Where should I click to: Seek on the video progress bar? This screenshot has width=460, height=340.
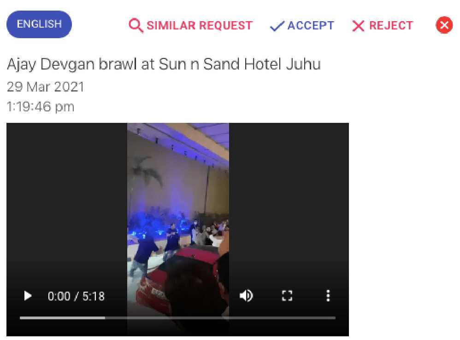click(177, 318)
